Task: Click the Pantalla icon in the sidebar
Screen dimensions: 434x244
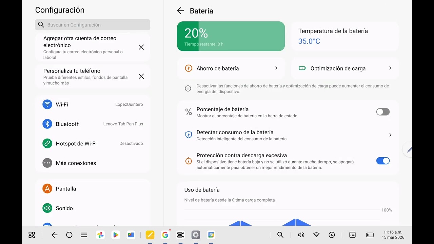Action: pyautogui.click(x=47, y=189)
